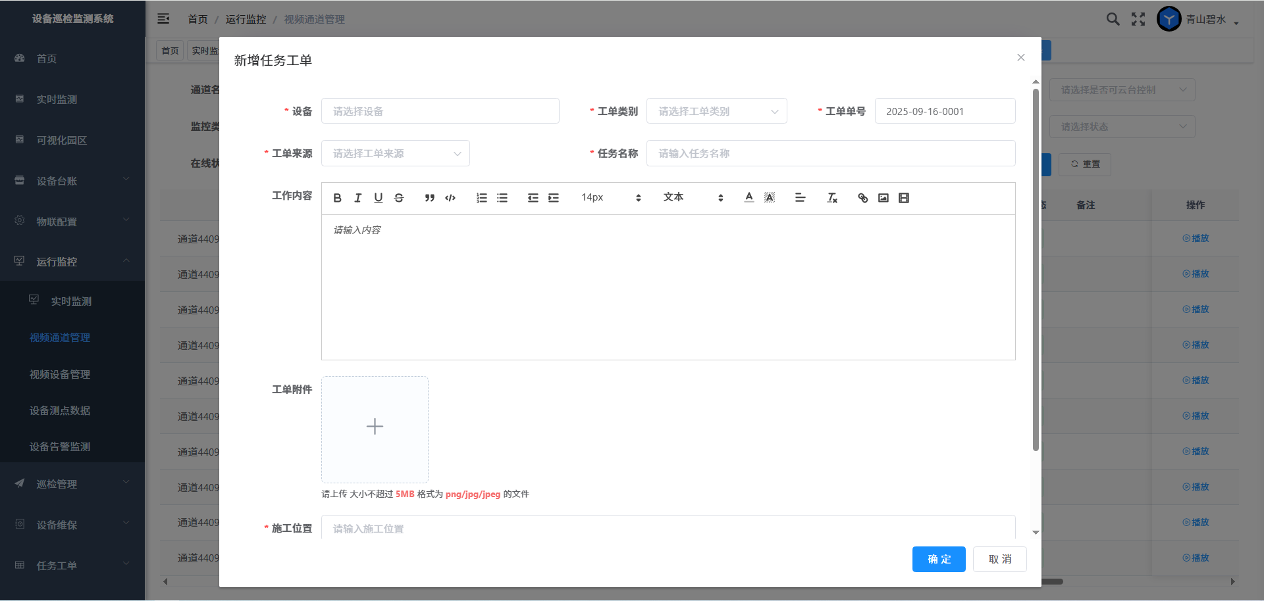Viewport: 1264px width, 601px height.
Task: Expand the 工单来源 selector
Action: (395, 153)
